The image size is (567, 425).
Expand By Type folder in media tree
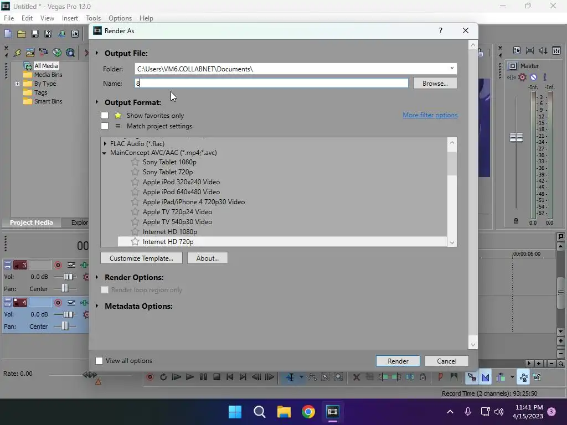click(x=17, y=84)
